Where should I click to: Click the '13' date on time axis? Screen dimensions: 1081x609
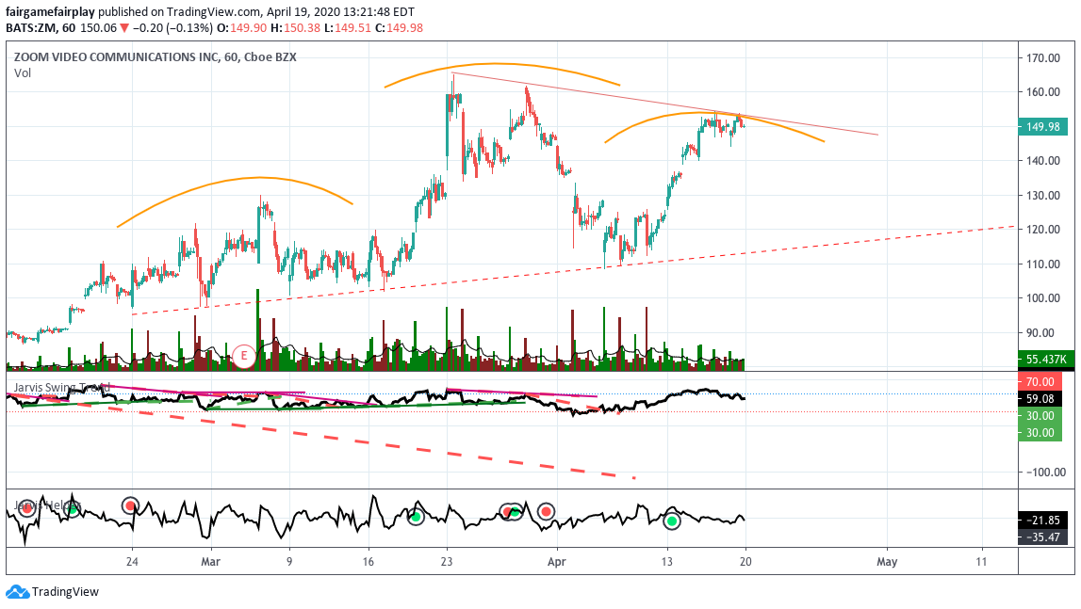pos(666,561)
